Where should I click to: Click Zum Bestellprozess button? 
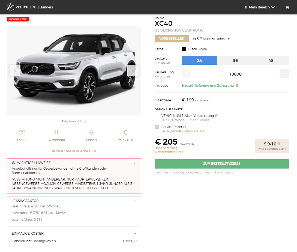click(x=222, y=164)
